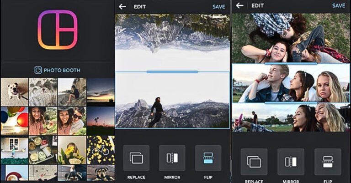Open Photo Booth camera mode

point(57,70)
